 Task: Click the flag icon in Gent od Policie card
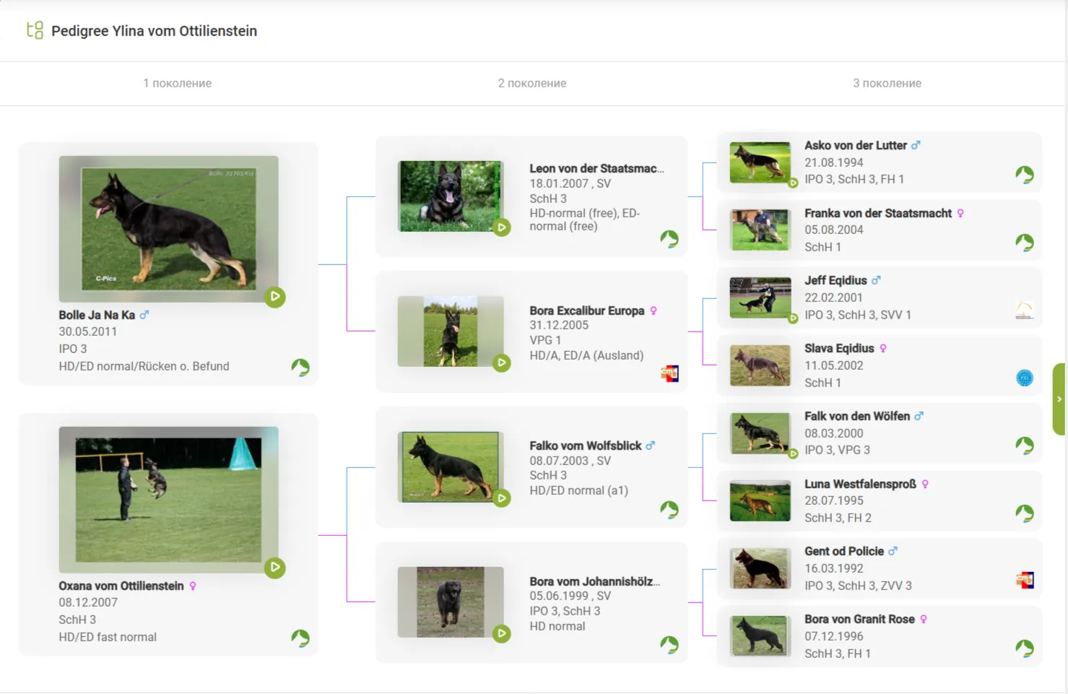click(x=1024, y=580)
